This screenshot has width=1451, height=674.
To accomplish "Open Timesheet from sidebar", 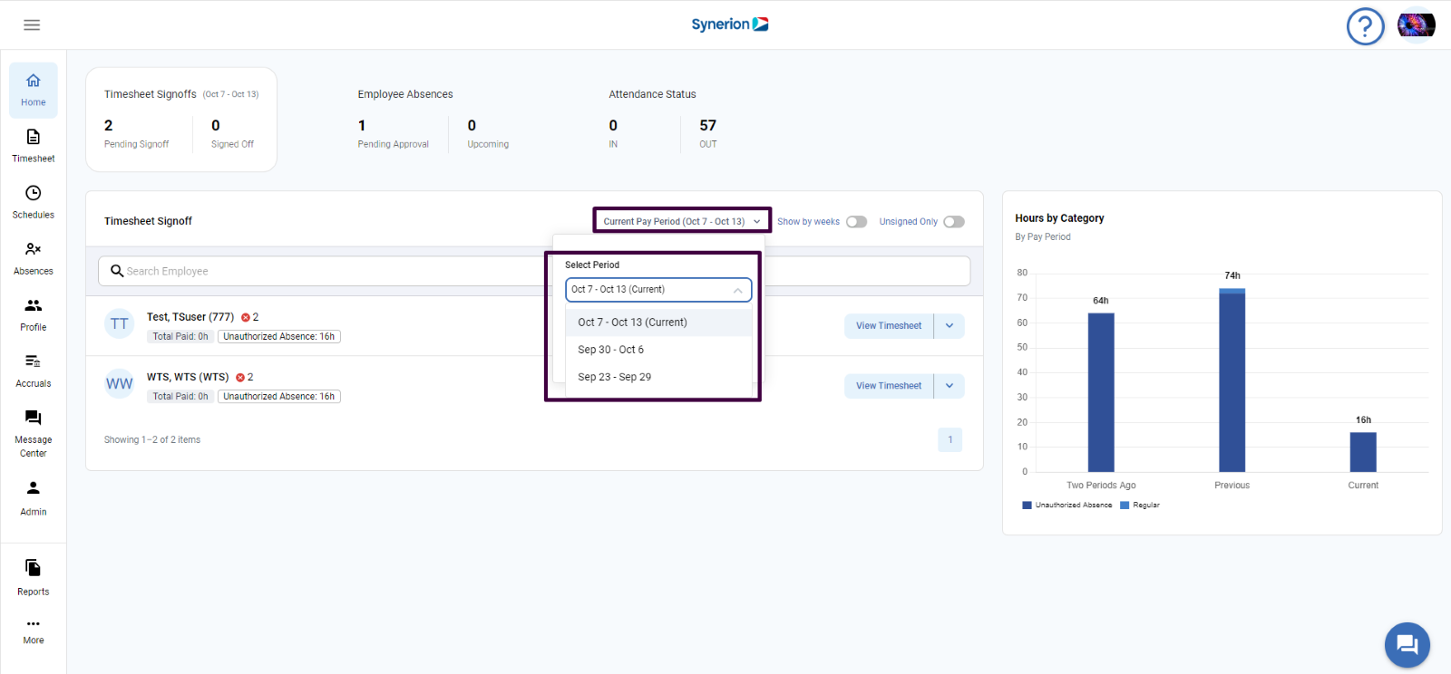I will click(x=34, y=146).
